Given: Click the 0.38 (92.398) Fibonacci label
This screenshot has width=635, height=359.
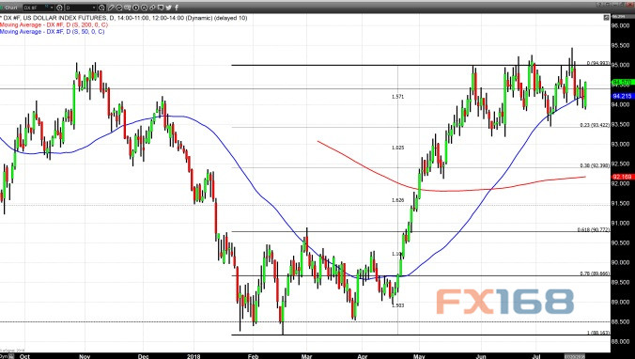Looking at the screenshot, I should pyautogui.click(x=595, y=165).
